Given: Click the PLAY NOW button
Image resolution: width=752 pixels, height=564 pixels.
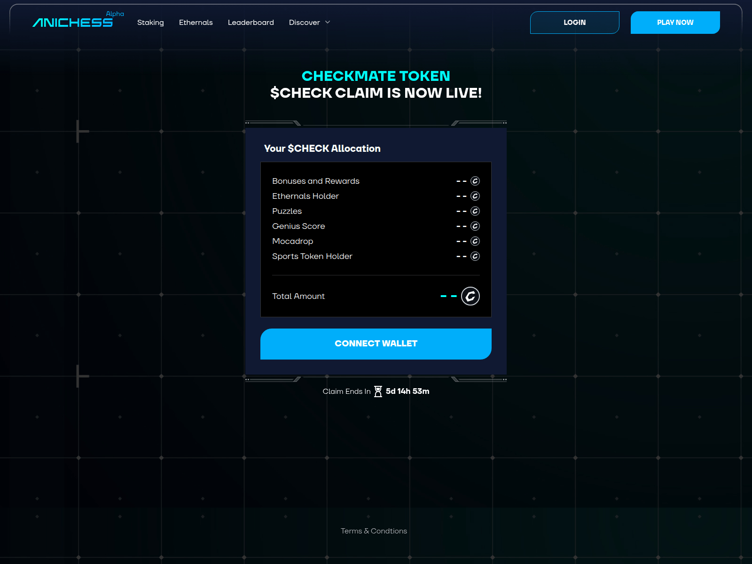Looking at the screenshot, I should coord(675,23).
